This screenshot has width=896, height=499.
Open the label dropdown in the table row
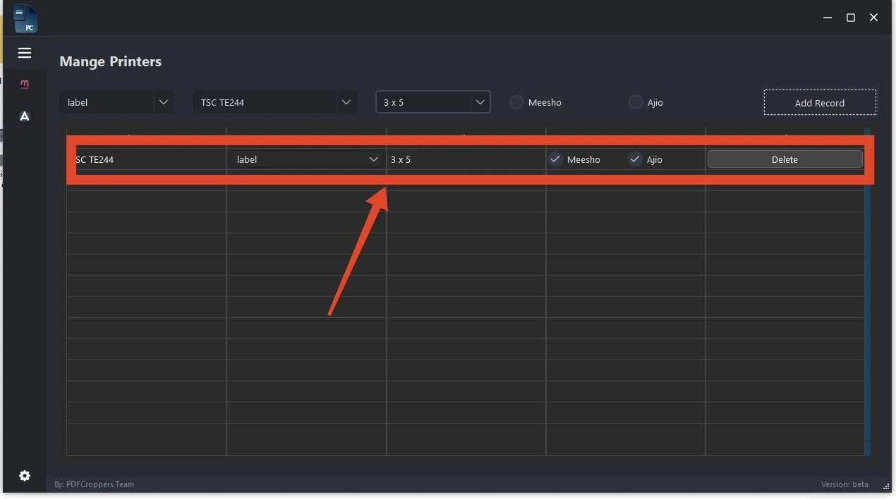pos(306,159)
